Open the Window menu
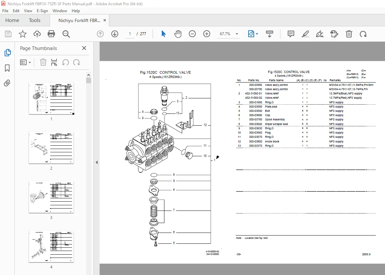 click(x=60, y=11)
